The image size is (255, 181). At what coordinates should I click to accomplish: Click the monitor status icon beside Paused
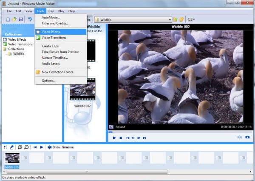(111, 127)
